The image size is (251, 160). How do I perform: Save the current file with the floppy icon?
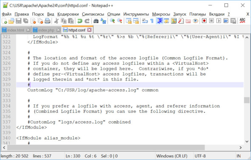pos(19,21)
